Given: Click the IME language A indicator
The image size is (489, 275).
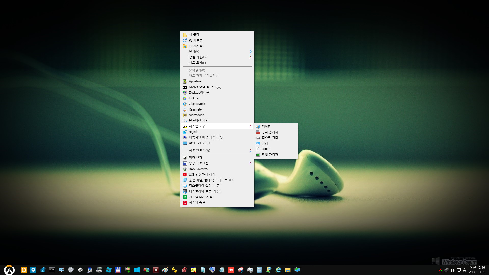Looking at the screenshot, I should pos(464,270).
